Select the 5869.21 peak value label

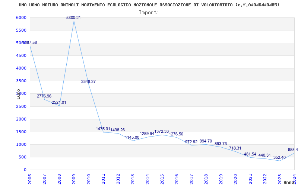point(73,17)
